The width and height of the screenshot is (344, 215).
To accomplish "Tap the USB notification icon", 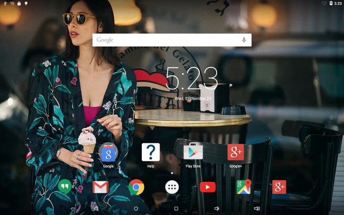I will (5, 3).
